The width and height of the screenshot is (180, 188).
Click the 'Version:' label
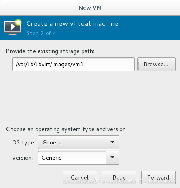tap(23, 158)
